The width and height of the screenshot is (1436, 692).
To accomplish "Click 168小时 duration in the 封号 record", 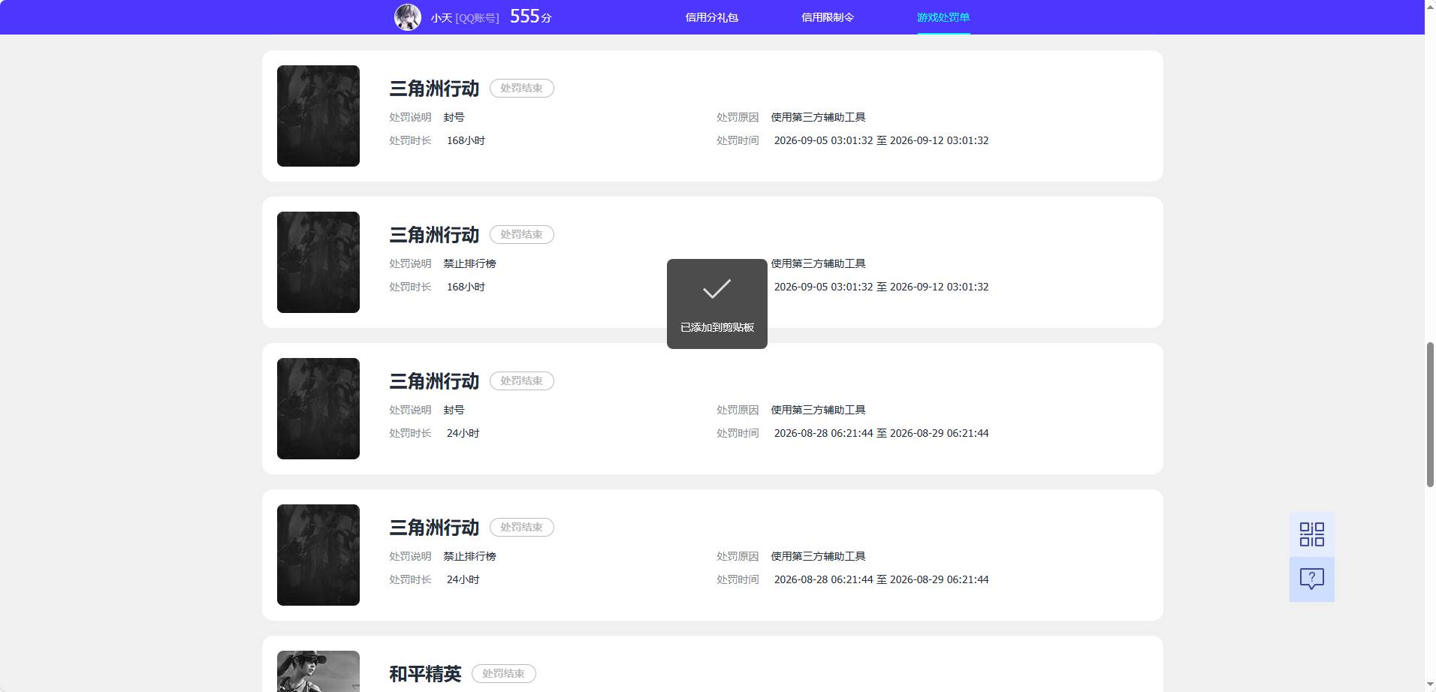I will point(466,140).
